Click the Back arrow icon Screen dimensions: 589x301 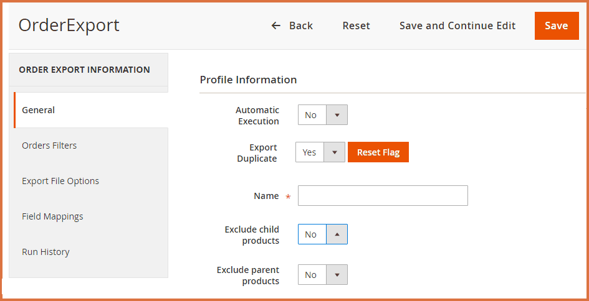[276, 25]
